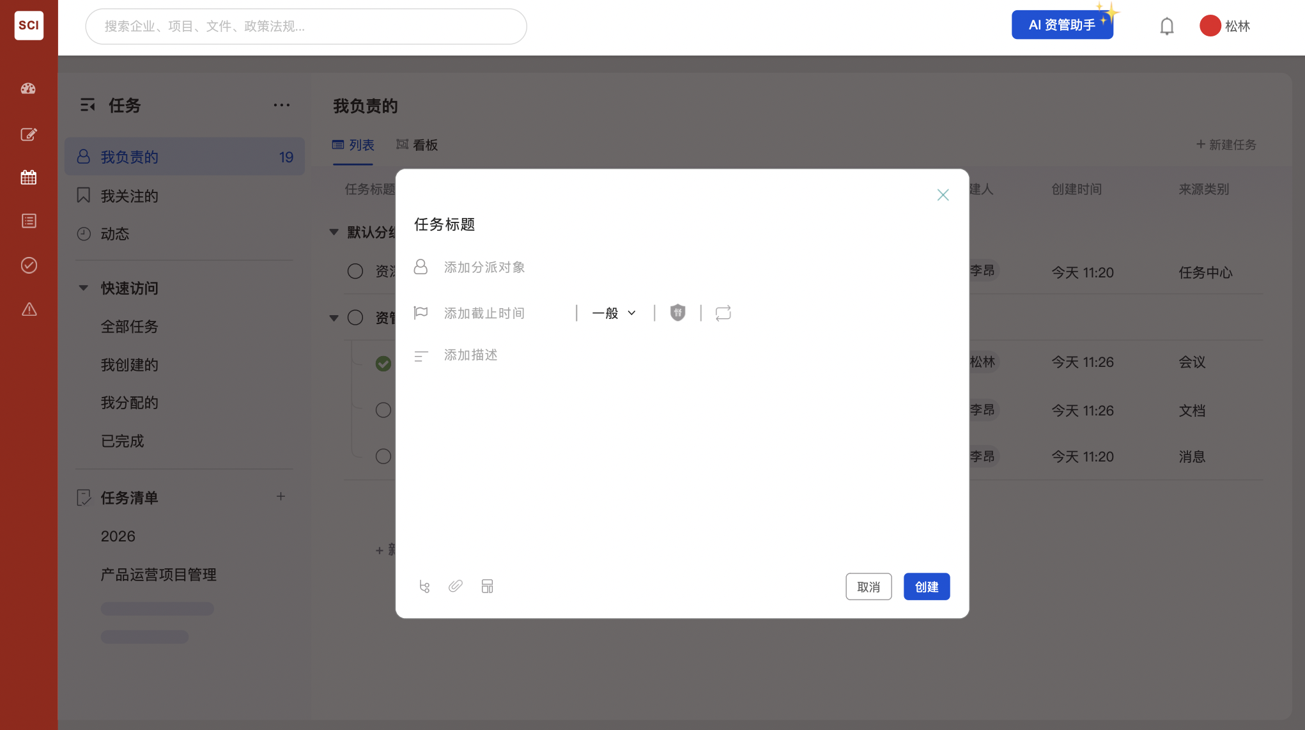
Task: Click the bookmark icon beside 我关注的
Action: click(x=84, y=196)
